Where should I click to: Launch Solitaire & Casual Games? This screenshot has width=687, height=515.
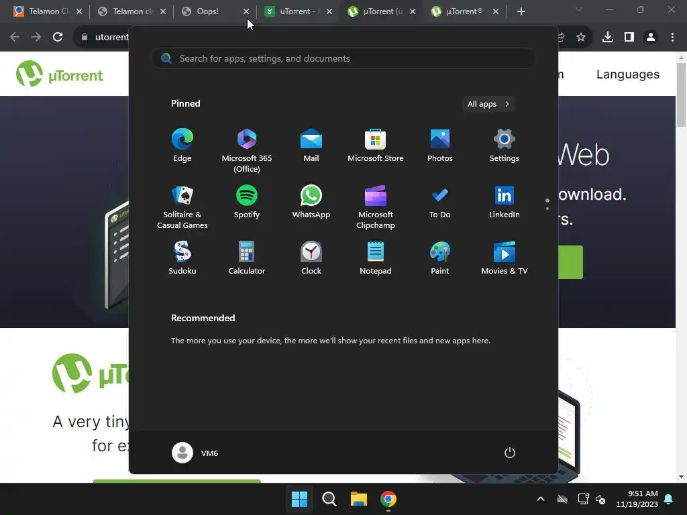point(182,207)
